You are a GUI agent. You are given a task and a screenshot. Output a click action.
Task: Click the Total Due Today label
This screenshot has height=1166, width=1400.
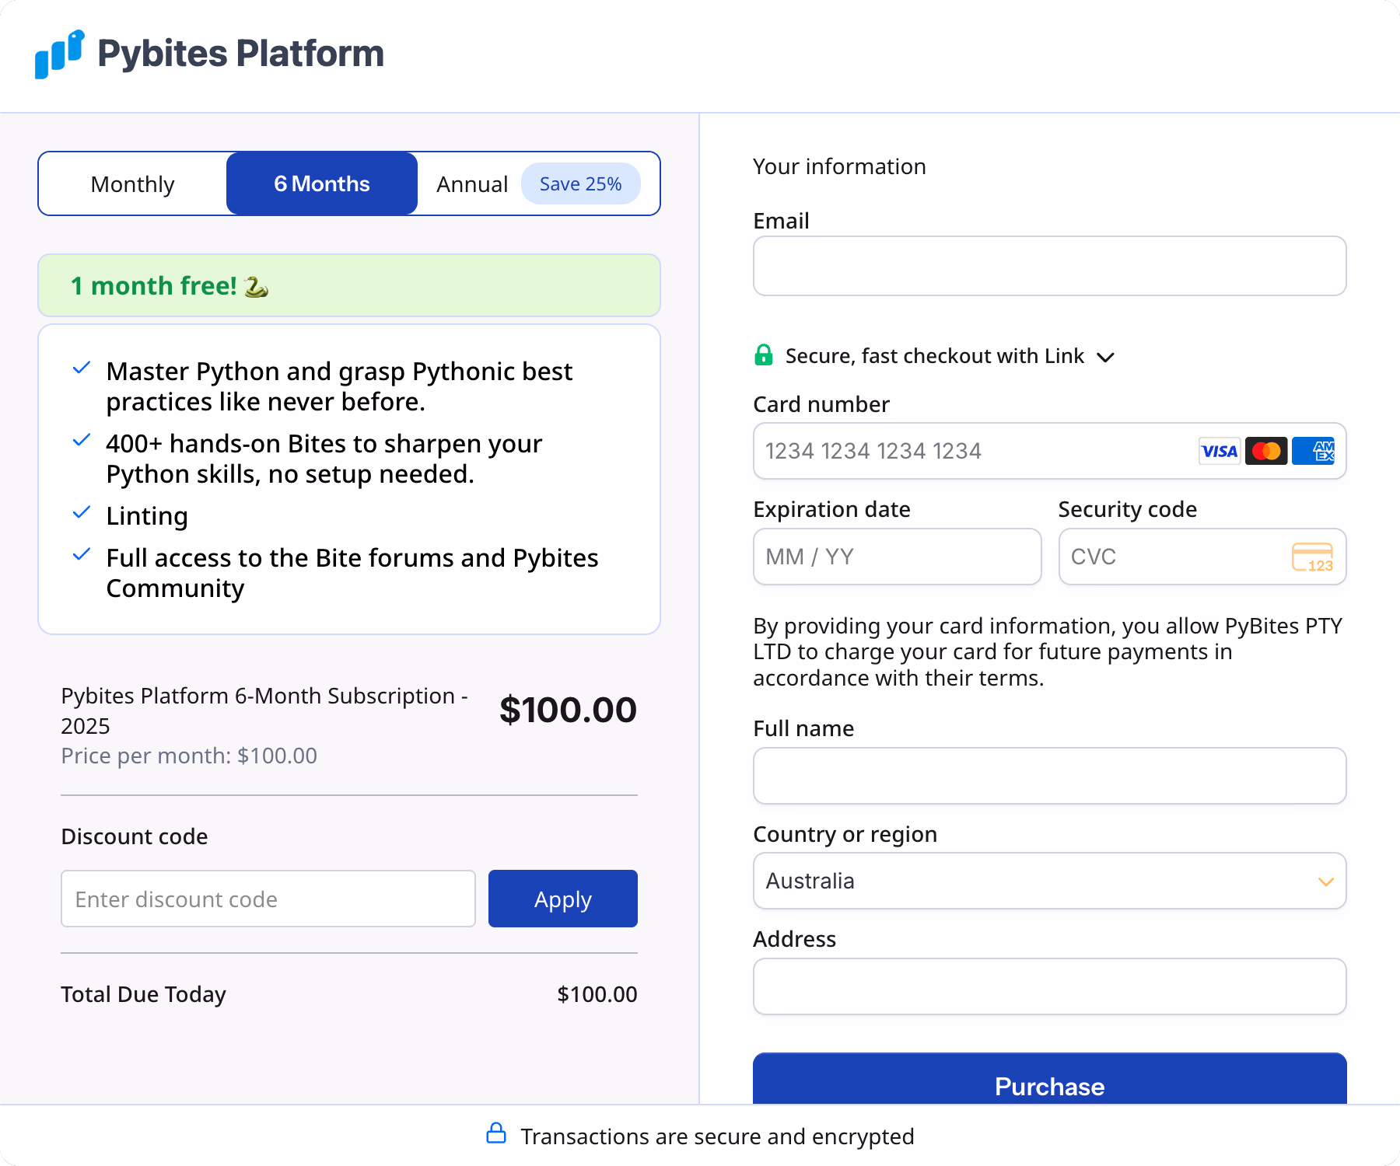pos(144,994)
